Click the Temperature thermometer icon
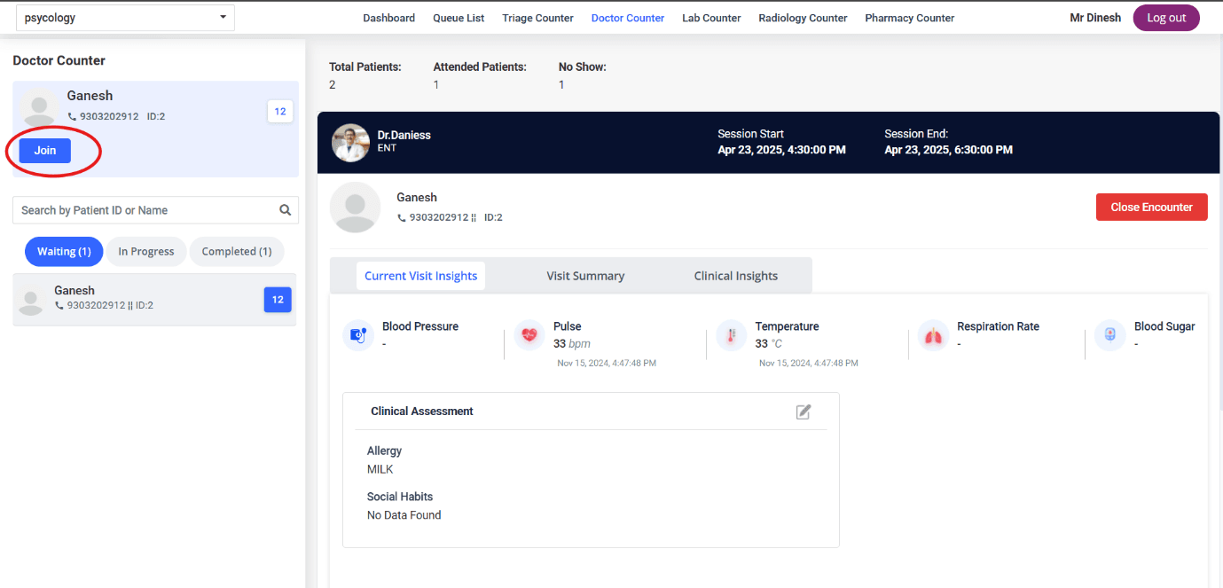 point(732,335)
